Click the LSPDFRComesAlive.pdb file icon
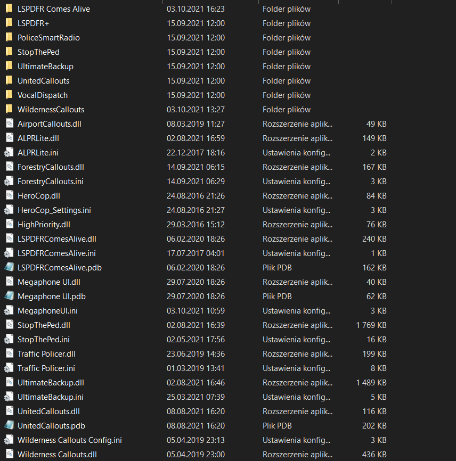Viewport: 456px width, 461px height. click(x=9, y=267)
